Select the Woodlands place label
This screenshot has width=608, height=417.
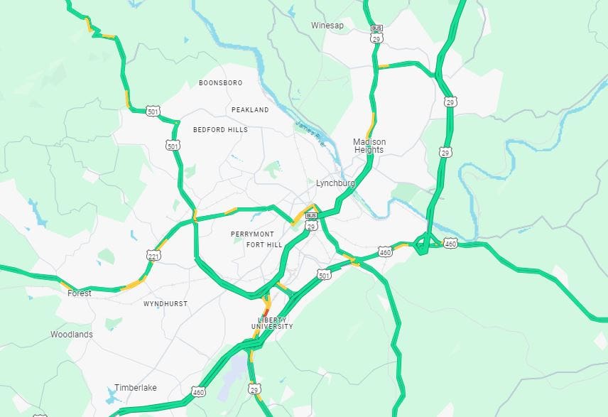[x=72, y=335]
